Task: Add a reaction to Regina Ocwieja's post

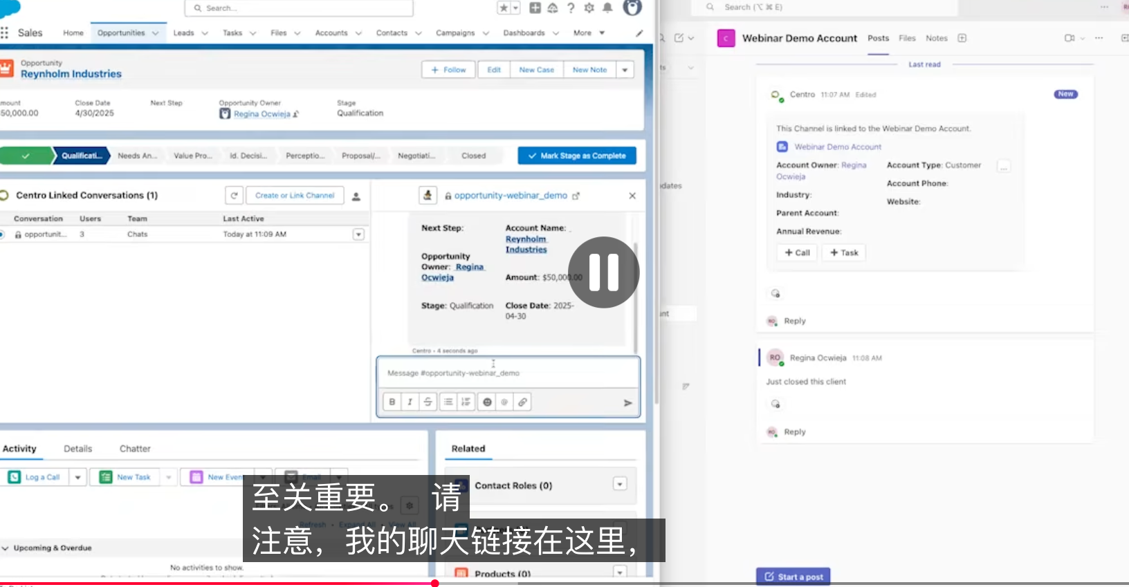Action: pyautogui.click(x=775, y=404)
